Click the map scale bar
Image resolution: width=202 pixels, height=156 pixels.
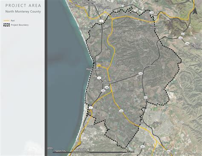(x=89, y=152)
